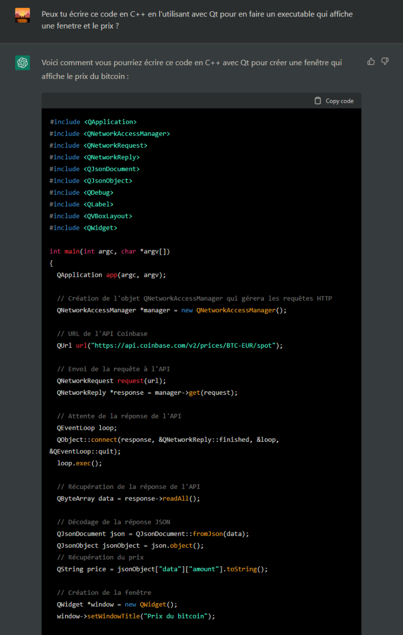Click the manager->get(request) line
The height and width of the screenshot is (635, 403).
[147, 393]
